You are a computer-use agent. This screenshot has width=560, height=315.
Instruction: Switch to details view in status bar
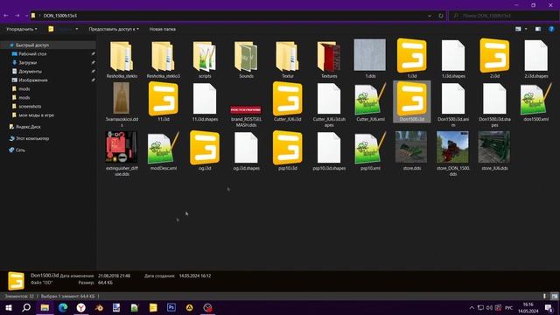click(x=544, y=296)
